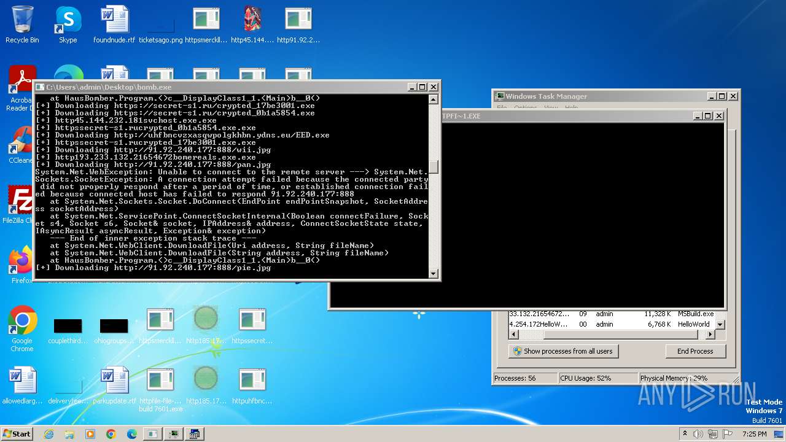The width and height of the screenshot is (786, 442).
Task: Click the End Process button
Action: pos(695,351)
